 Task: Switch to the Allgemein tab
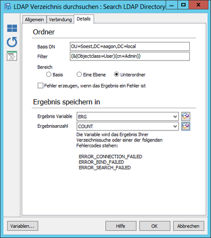pos(34,20)
